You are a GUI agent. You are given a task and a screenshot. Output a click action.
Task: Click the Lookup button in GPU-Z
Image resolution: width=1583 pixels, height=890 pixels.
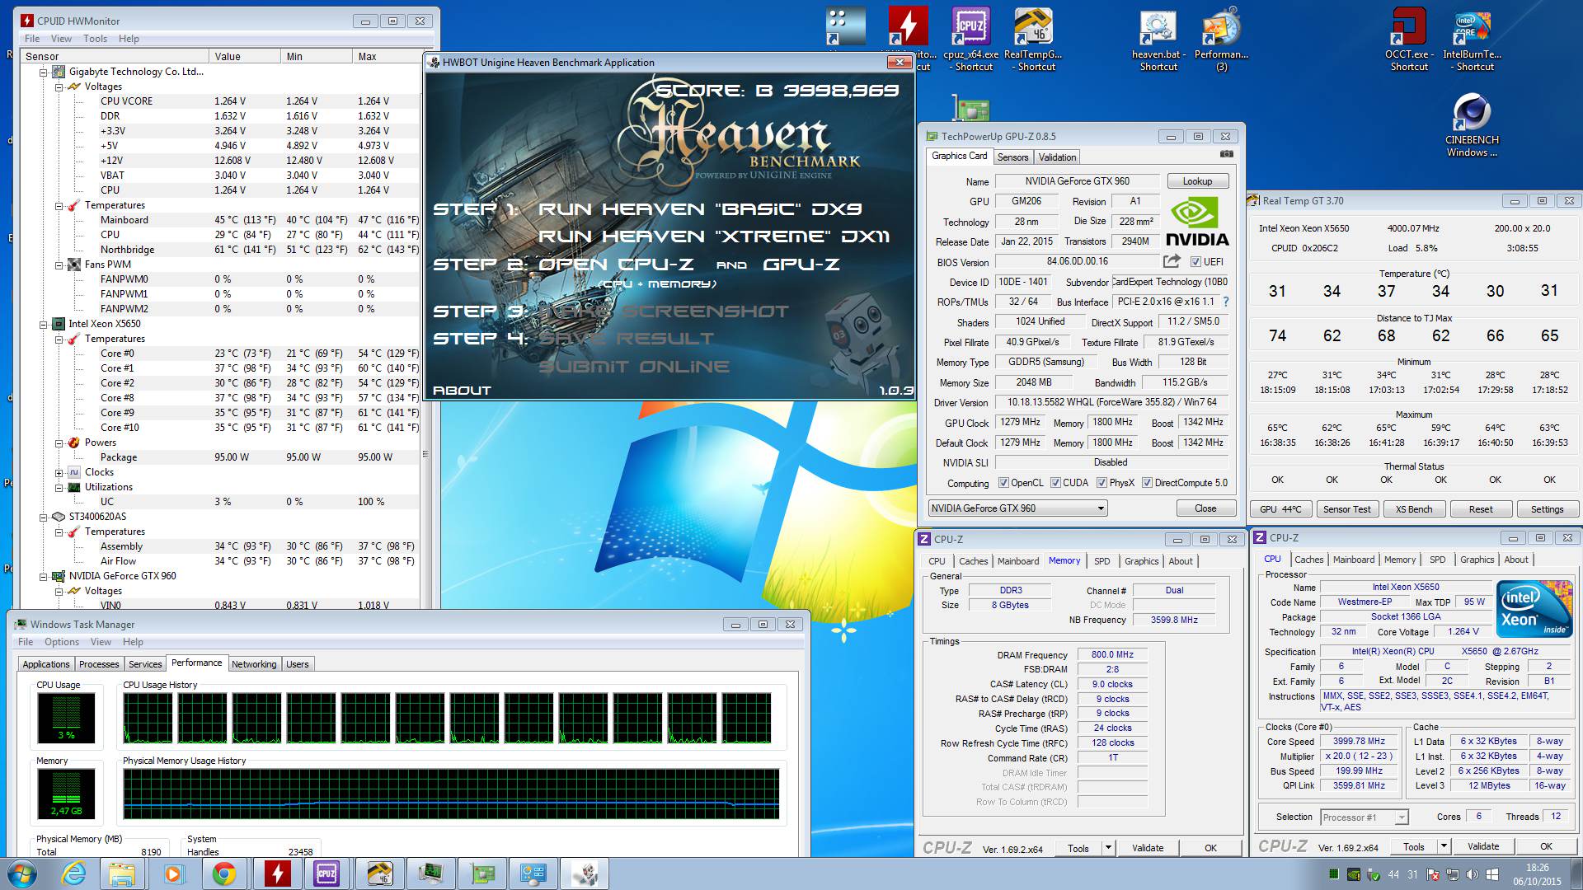click(x=1197, y=181)
